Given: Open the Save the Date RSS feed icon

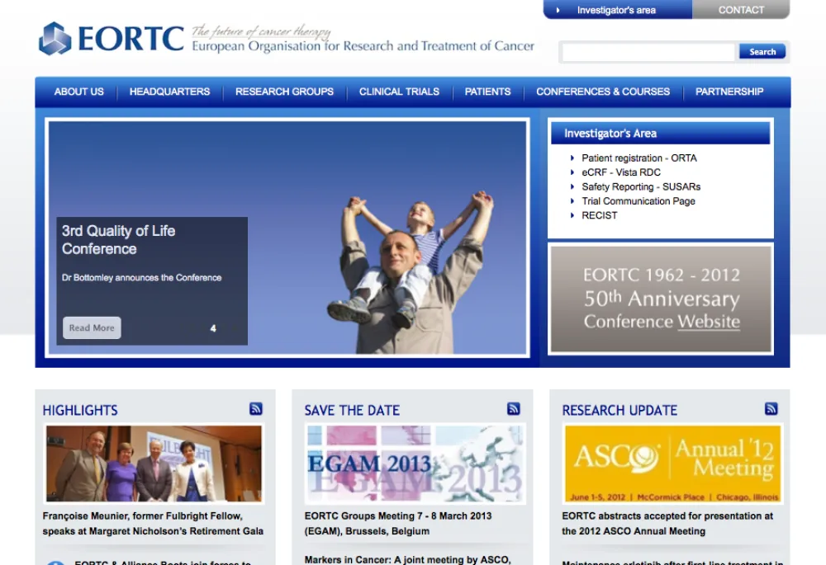Looking at the screenshot, I should 514,409.
